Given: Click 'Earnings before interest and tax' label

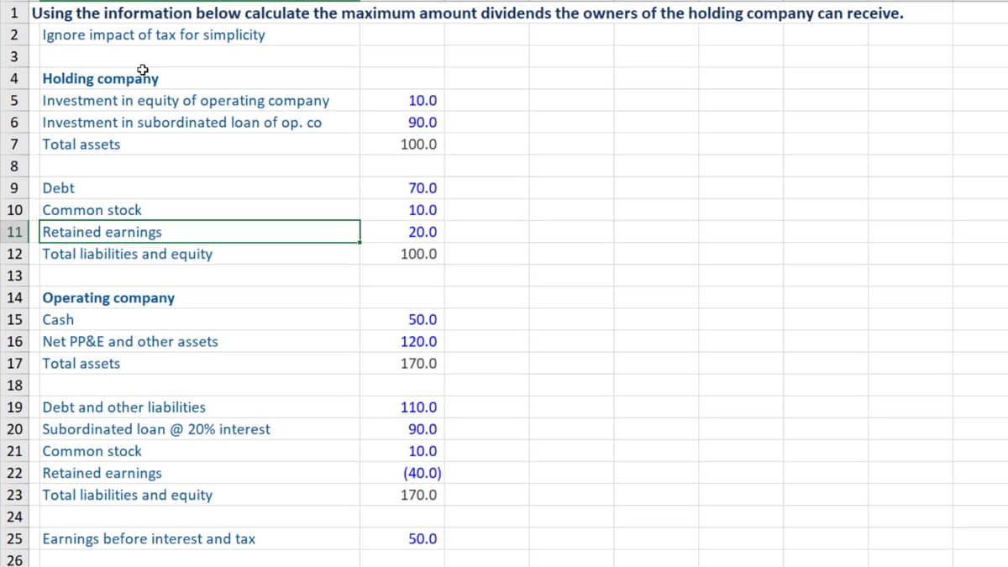Looking at the screenshot, I should click(x=149, y=539).
